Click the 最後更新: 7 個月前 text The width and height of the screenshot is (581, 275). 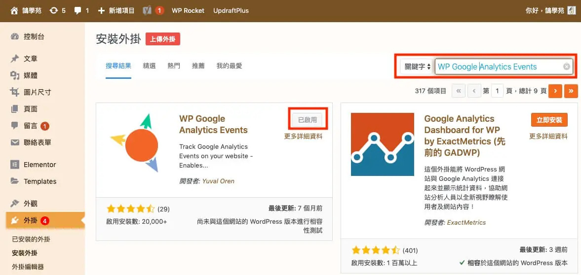[x=295, y=208]
